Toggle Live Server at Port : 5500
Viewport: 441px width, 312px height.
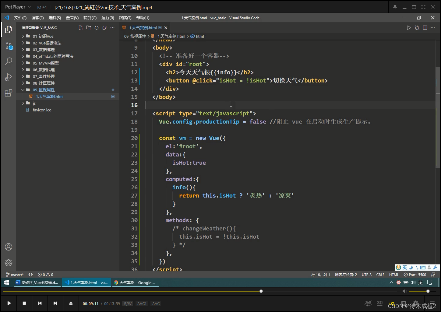415,275
